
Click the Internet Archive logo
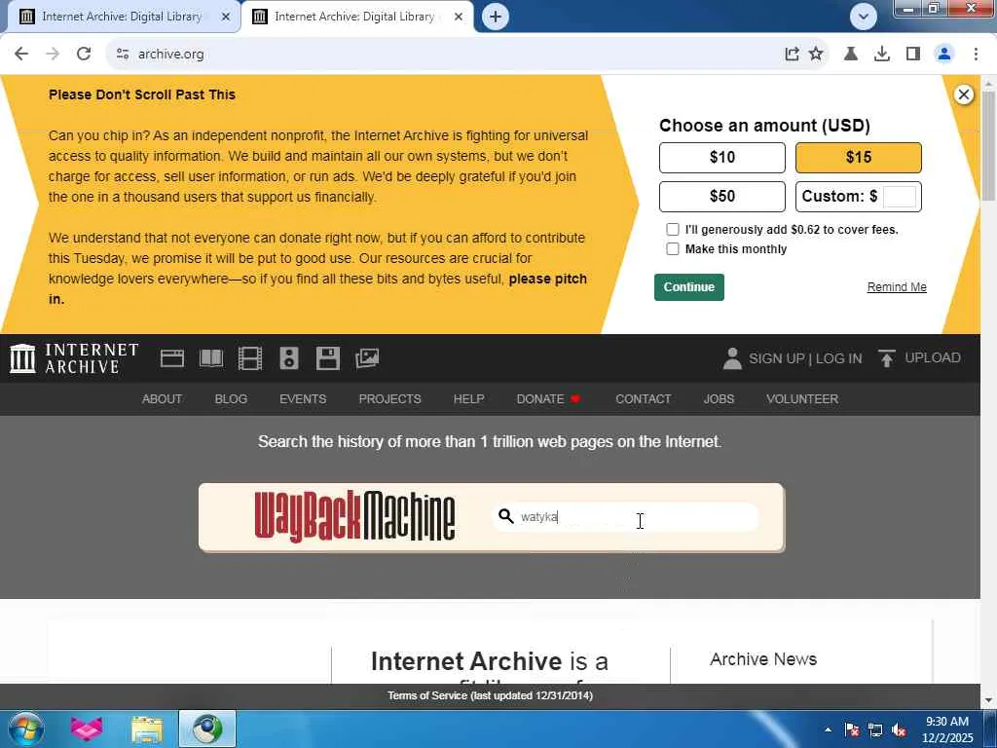pos(74,358)
